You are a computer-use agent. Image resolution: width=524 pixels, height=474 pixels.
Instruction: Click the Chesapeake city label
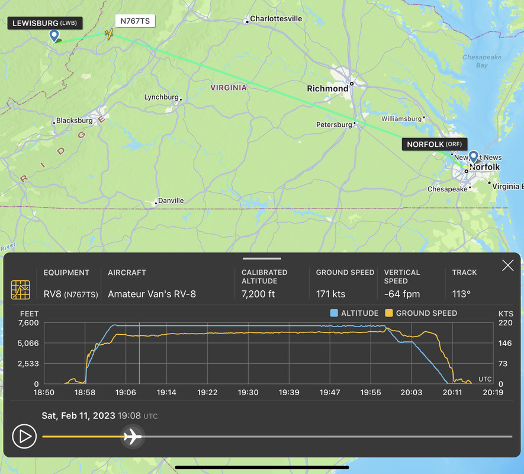coord(448,189)
